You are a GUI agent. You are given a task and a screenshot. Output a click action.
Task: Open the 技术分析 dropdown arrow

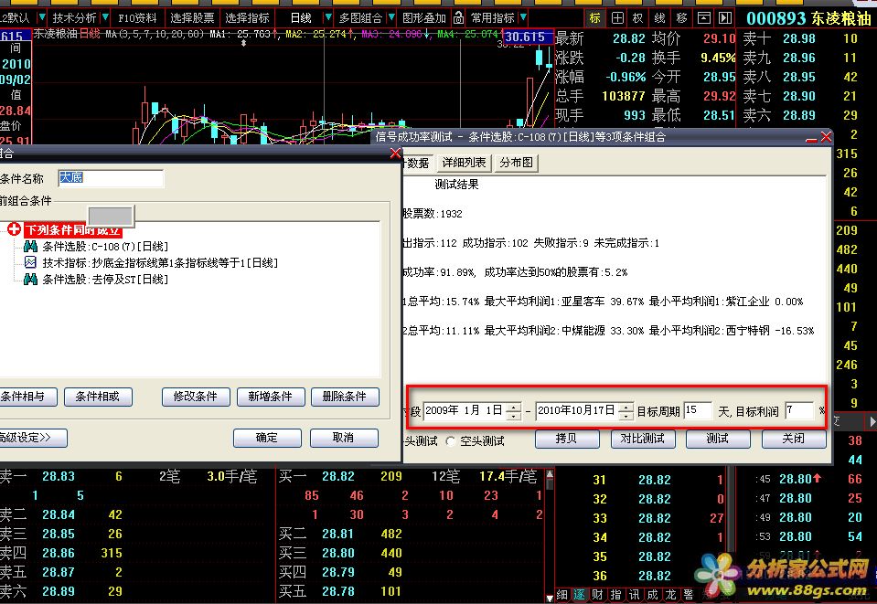(104, 18)
